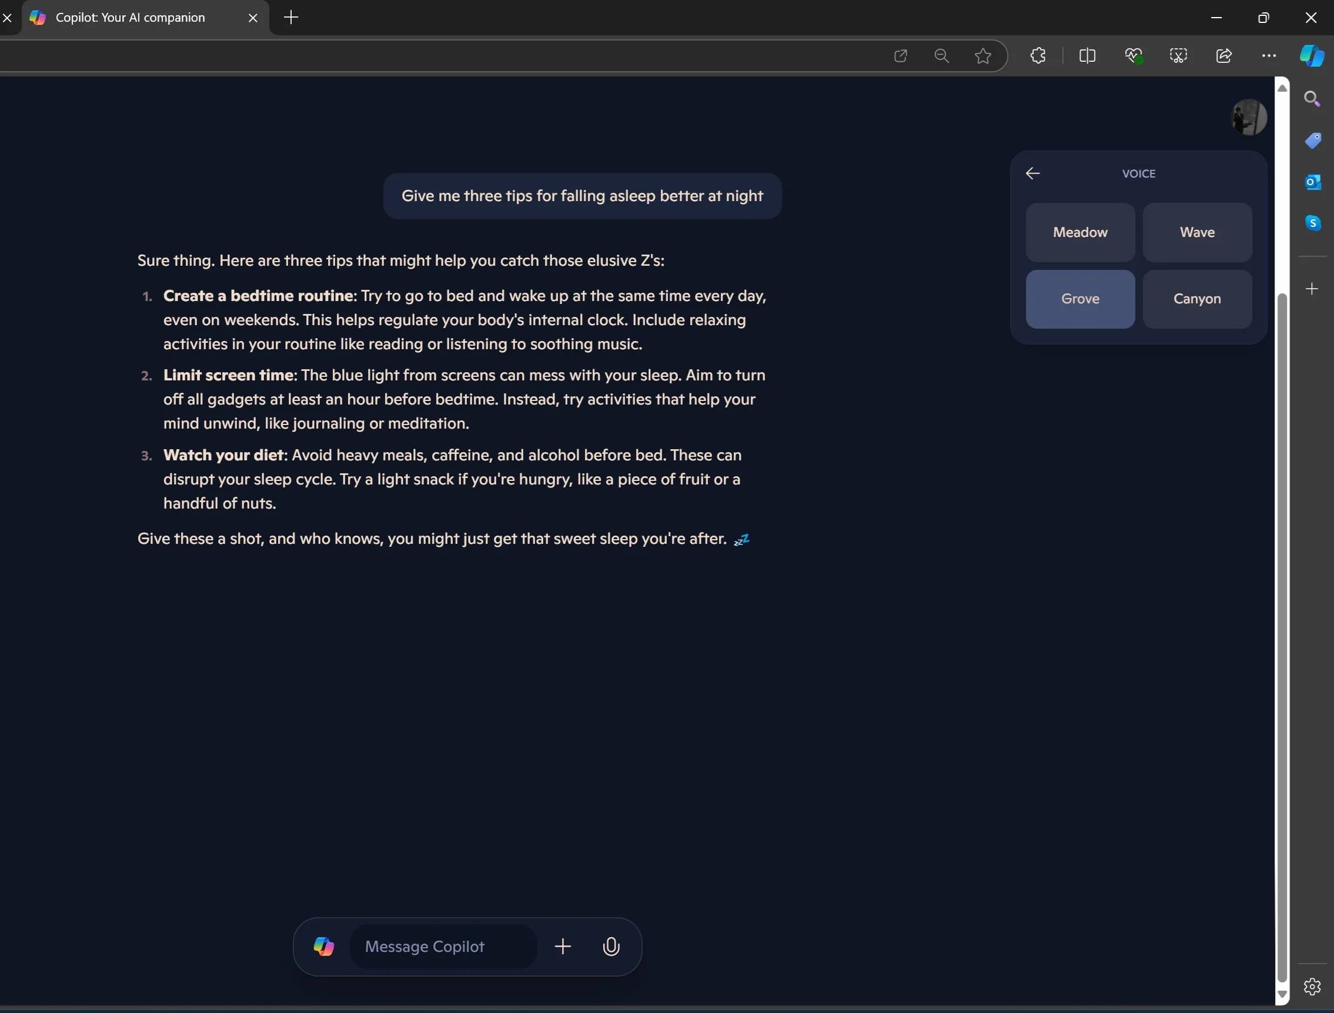Select the Wave voice option
The height and width of the screenshot is (1013, 1334).
click(x=1196, y=232)
